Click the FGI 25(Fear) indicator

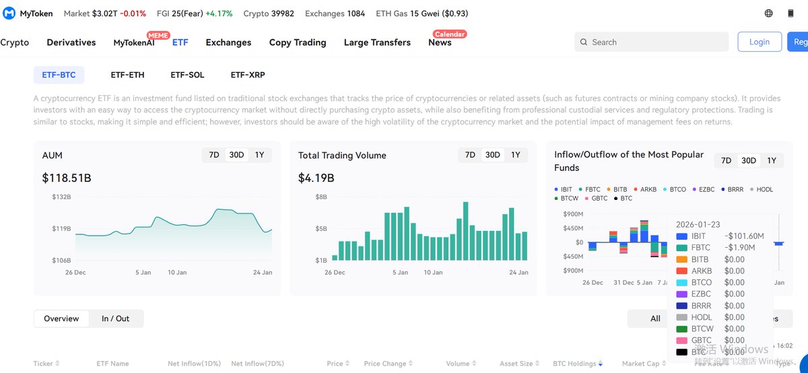195,13
